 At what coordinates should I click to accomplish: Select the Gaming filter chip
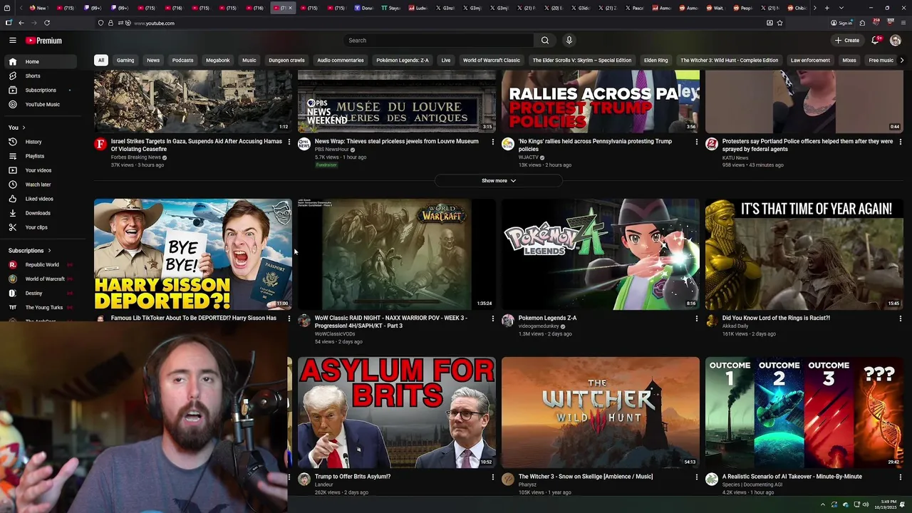(125, 61)
